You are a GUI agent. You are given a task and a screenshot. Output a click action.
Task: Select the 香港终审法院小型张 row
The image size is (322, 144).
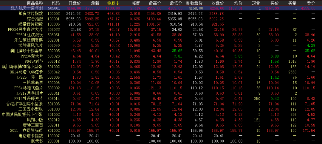click(161, 104)
